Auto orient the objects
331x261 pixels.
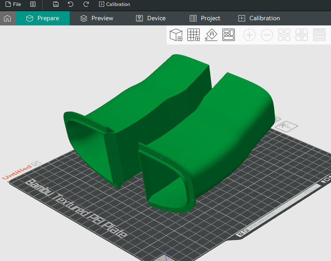(x=211, y=35)
